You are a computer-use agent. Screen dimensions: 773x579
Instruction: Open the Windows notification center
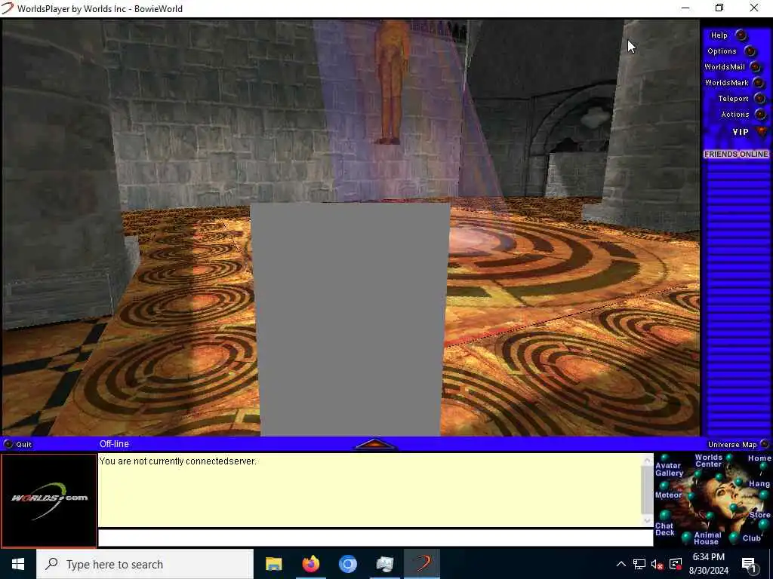click(x=750, y=564)
